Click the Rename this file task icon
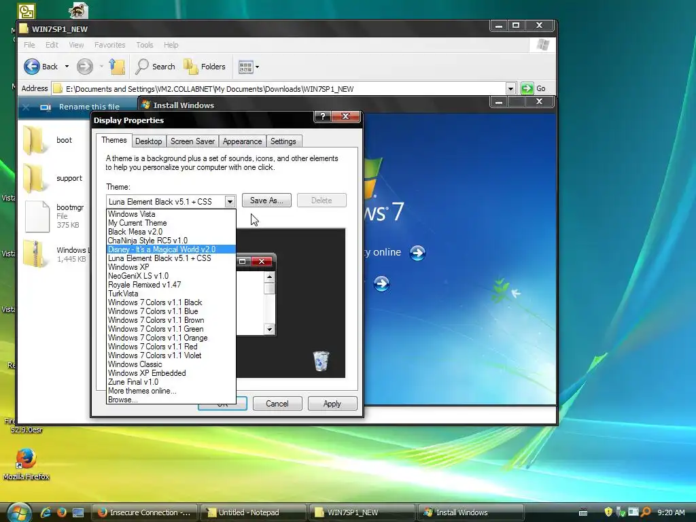The height and width of the screenshot is (522, 696). click(x=46, y=107)
